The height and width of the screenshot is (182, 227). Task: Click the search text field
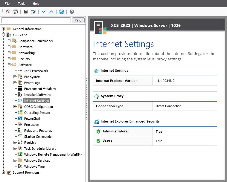click(36, 20)
